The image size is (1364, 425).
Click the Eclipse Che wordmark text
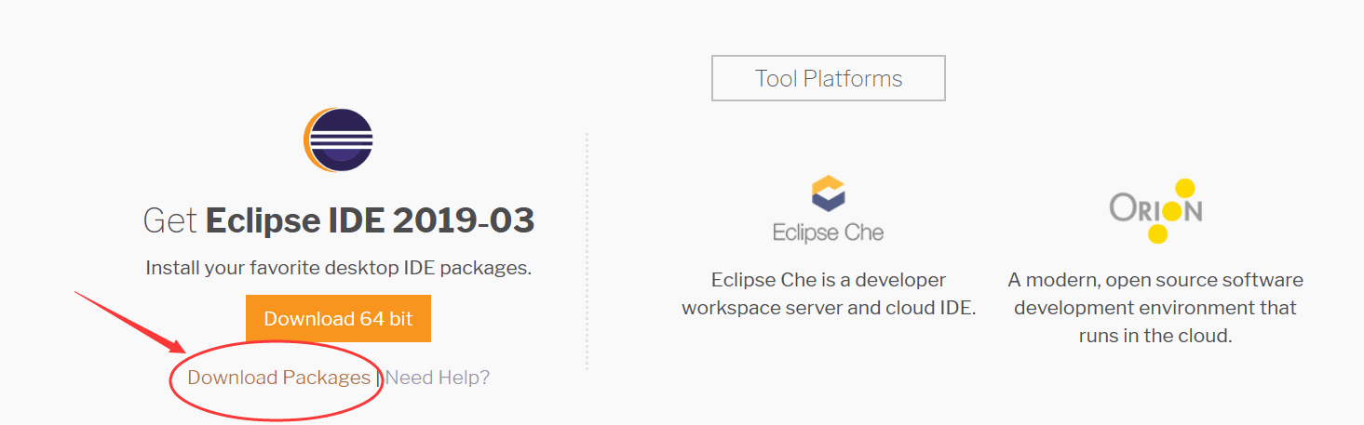click(x=828, y=232)
